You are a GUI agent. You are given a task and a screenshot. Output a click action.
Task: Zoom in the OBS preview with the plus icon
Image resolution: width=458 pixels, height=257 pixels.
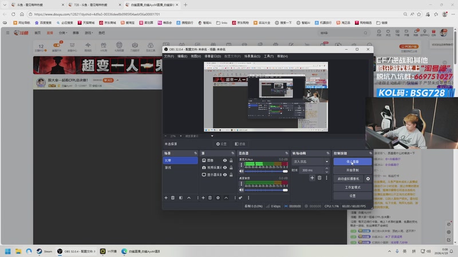(180, 136)
